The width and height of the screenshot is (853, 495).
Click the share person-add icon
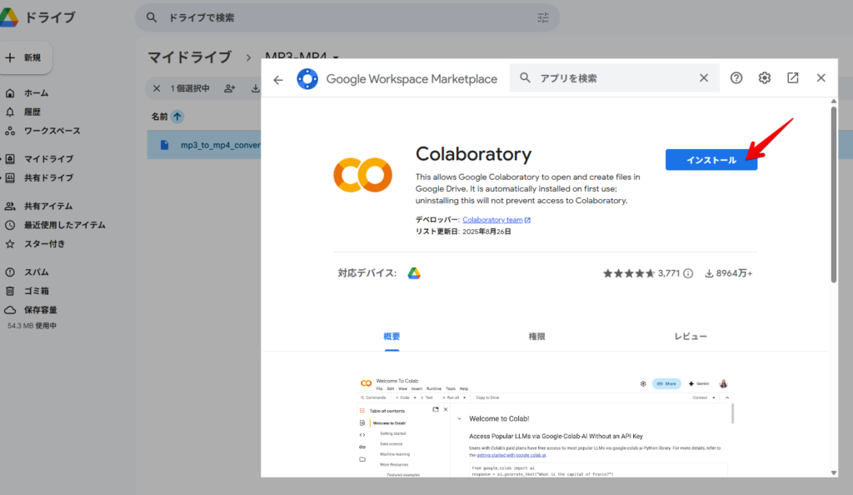point(230,88)
